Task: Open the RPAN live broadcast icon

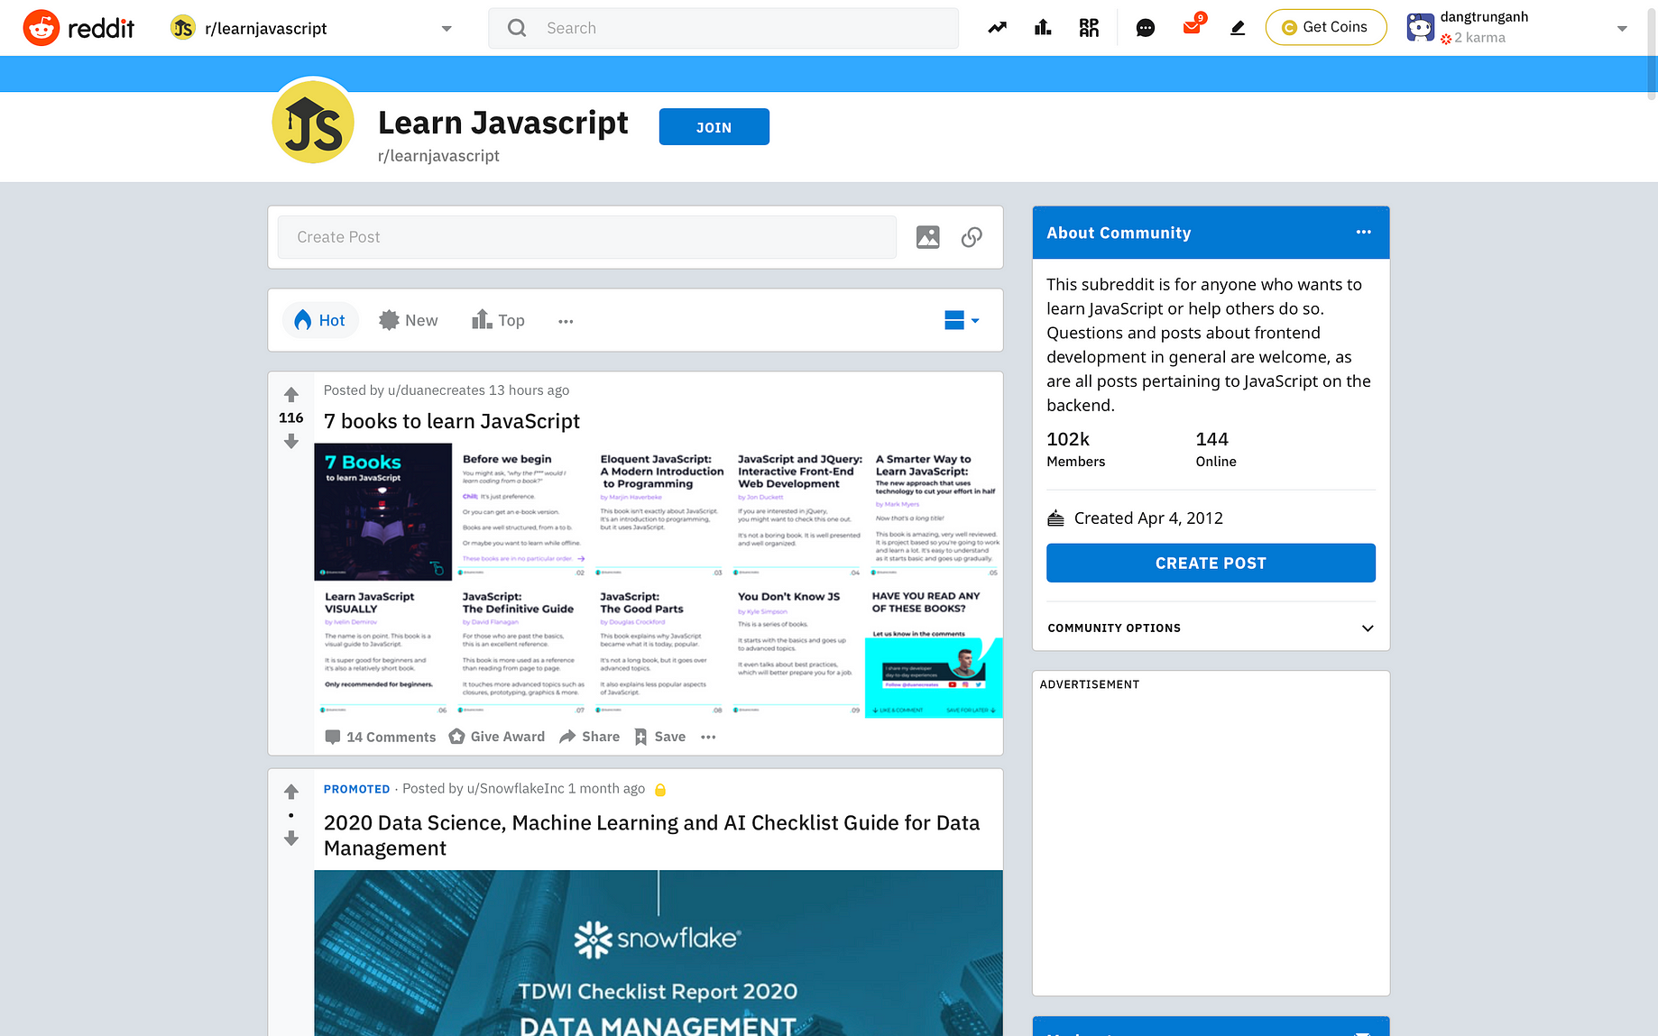Action: coord(1089,28)
